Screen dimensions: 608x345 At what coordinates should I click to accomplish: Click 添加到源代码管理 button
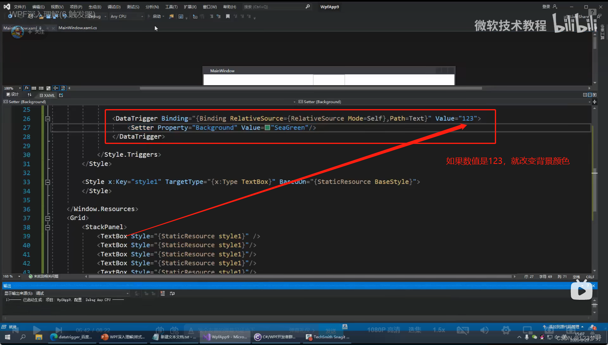[x=563, y=327]
